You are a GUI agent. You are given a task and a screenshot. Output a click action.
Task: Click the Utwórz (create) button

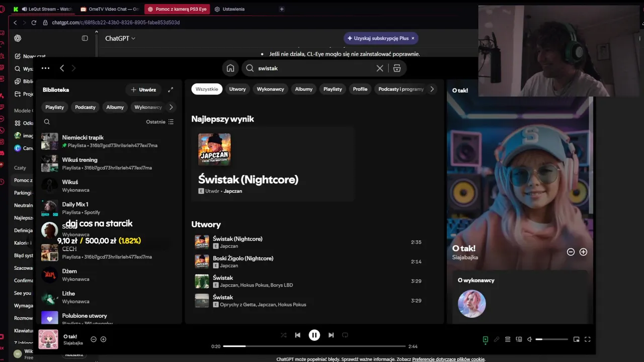pos(143,89)
